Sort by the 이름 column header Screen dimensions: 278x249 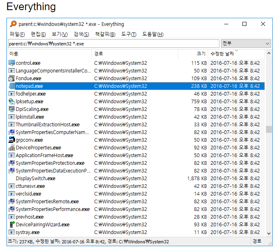tap(50, 54)
